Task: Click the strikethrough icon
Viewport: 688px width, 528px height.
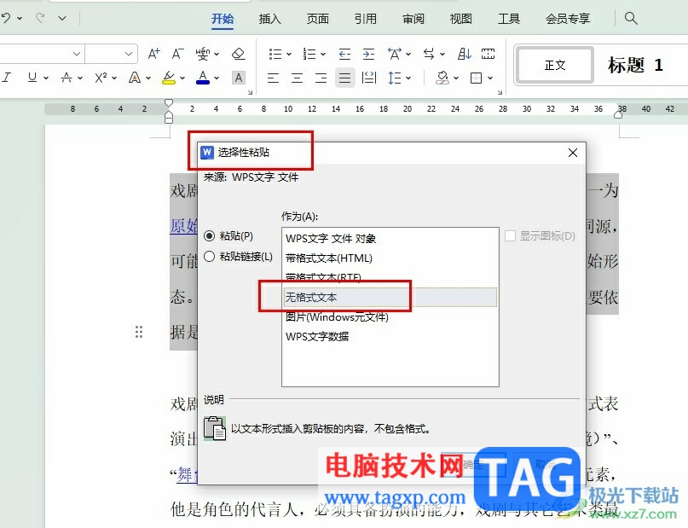Action: (66, 78)
